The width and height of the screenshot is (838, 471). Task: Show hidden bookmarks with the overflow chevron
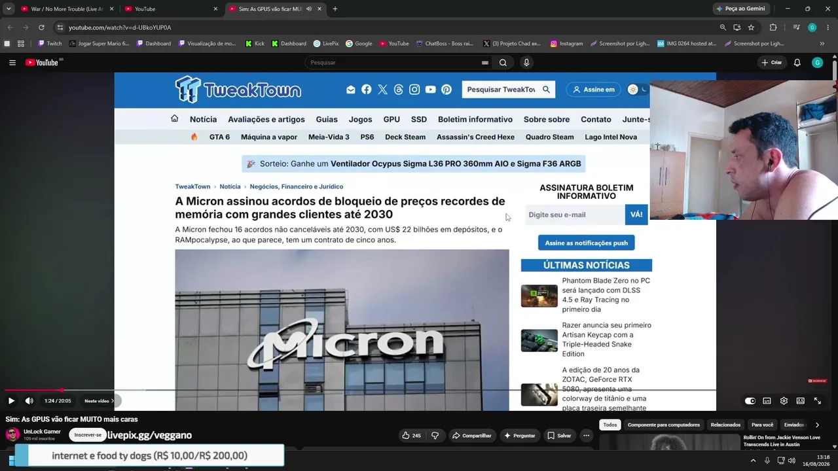point(822,44)
